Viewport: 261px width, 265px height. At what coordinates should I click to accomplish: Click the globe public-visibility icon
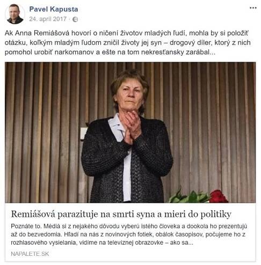coord(75,19)
